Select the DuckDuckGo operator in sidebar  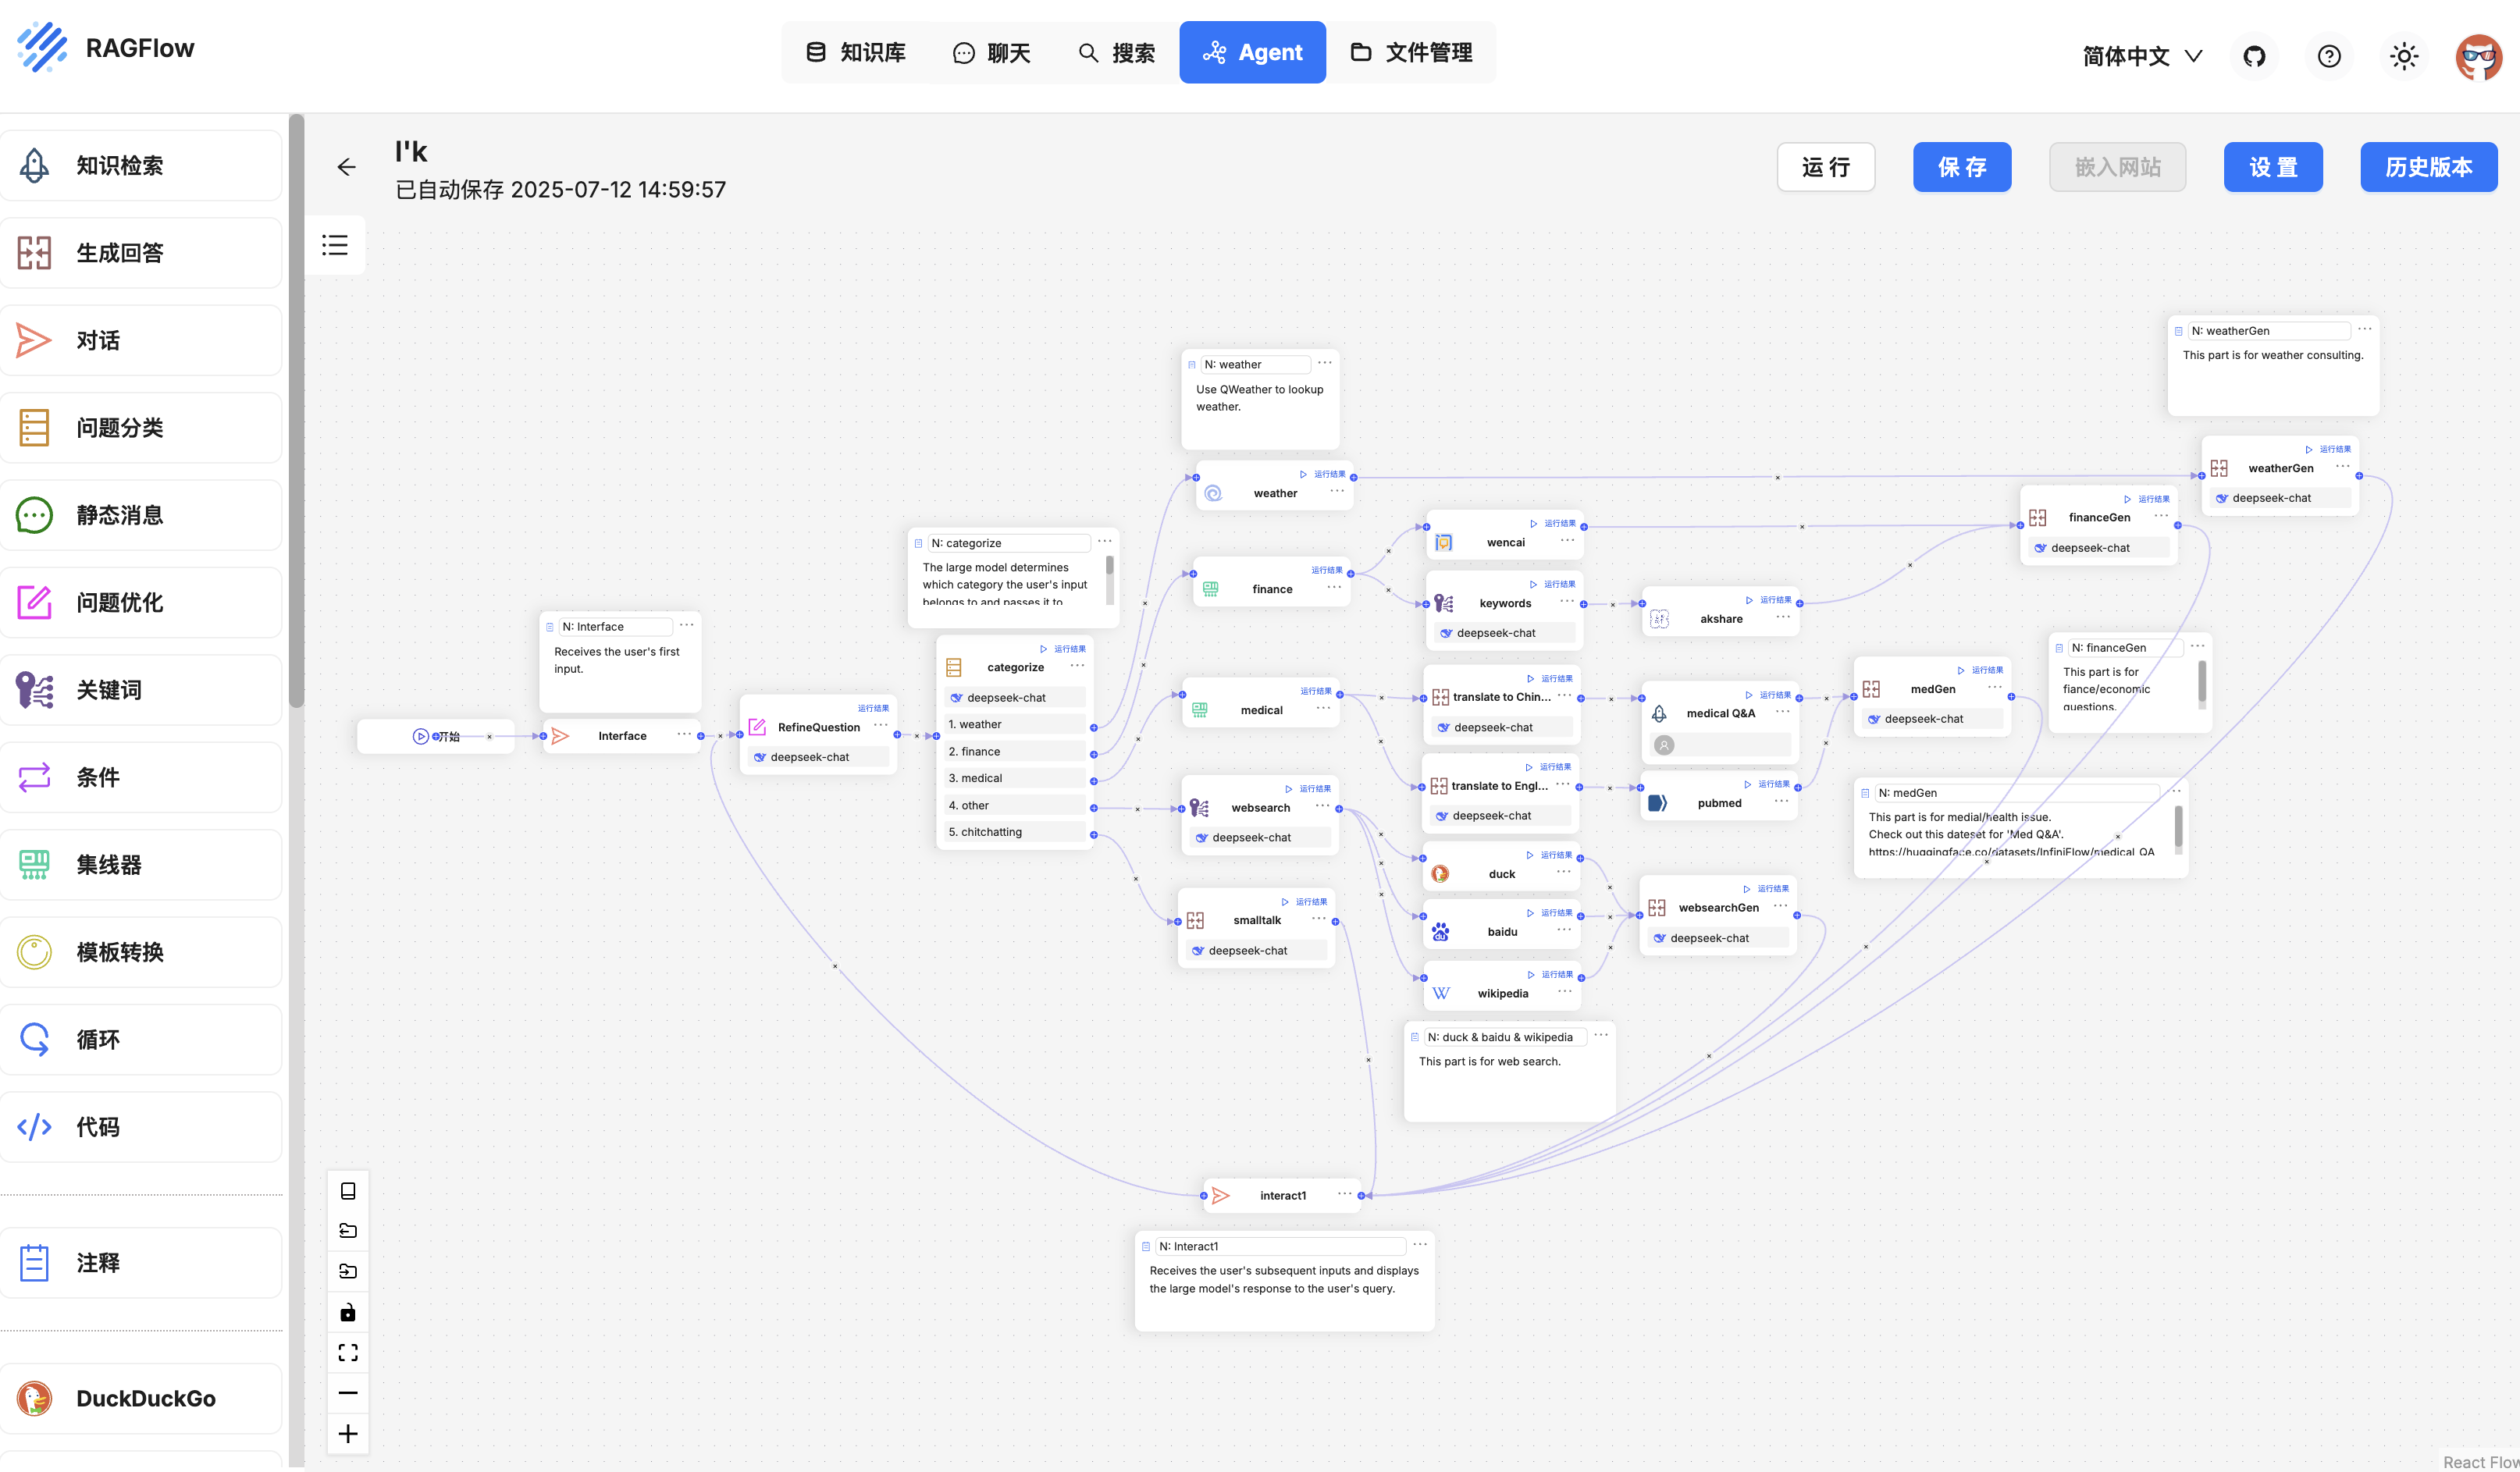141,1398
